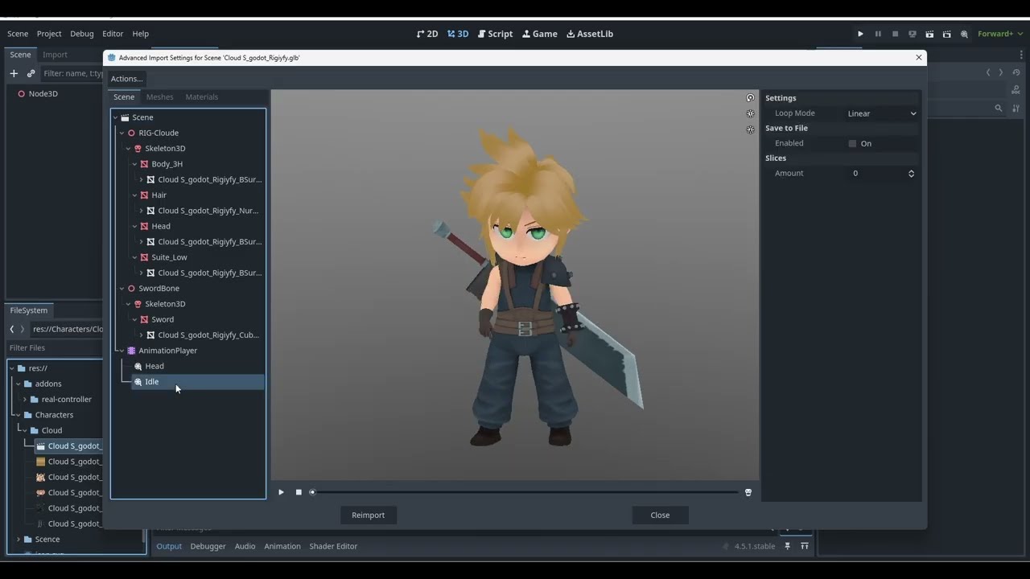Adjust Slices Amount stepper arrows
Screen dimensions: 1030x579
pos(911,173)
